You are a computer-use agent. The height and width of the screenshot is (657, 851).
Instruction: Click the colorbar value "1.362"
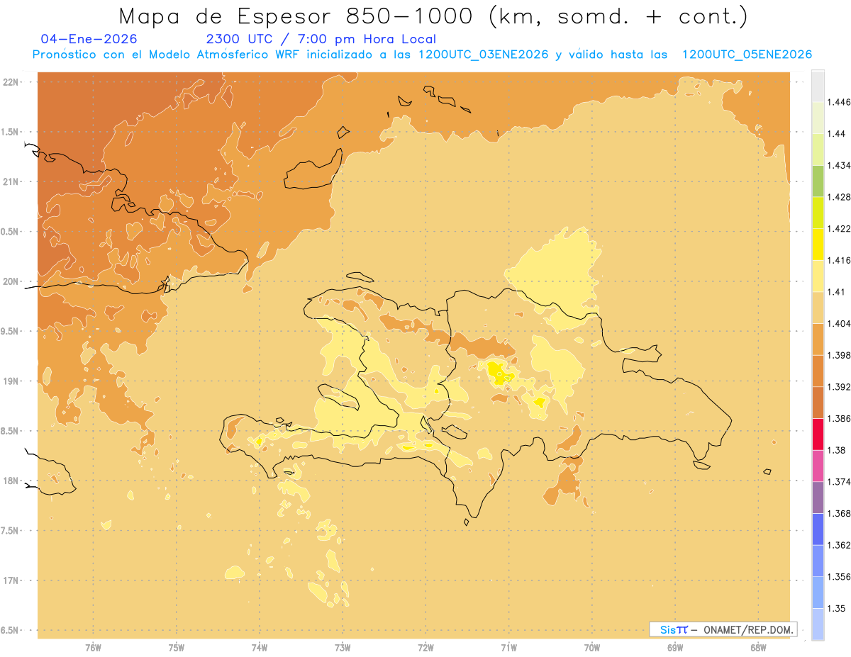click(x=839, y=545)
